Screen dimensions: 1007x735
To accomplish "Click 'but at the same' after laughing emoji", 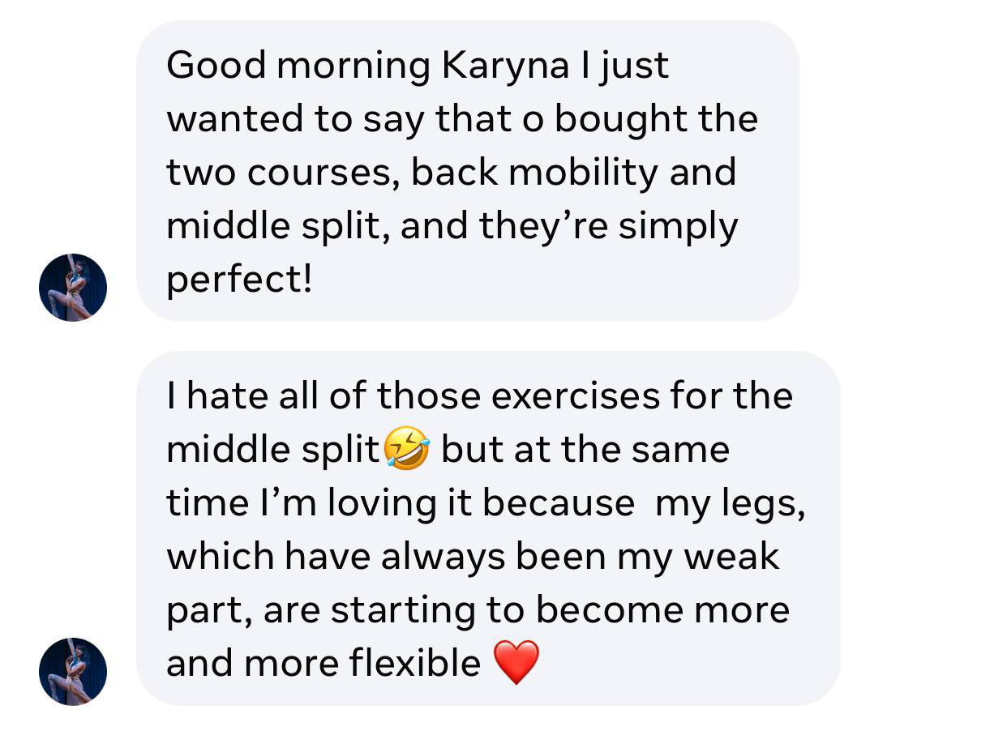I will (x=585, y=450).
